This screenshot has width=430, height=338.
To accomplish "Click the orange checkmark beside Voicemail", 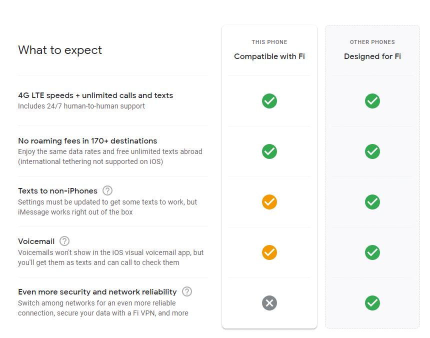I will (269, 252).
